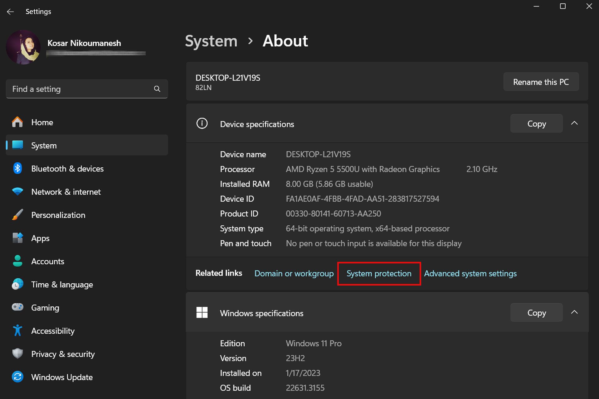This screenshot has height=399, width=599.
Task: Focus the Find a setting field
Action: tap(87, 89)
